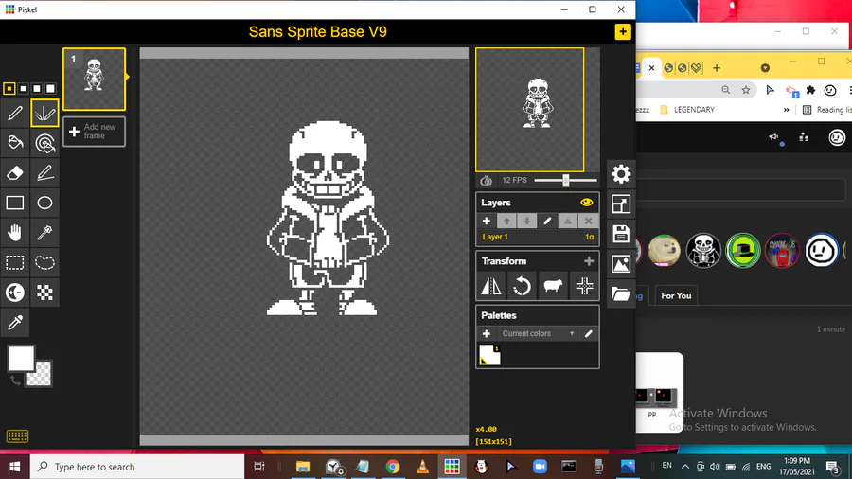The height and width of the screenshot is (479, 852).
Task: Select the Vertical mirror pen tool
Action: pos(44,113)
